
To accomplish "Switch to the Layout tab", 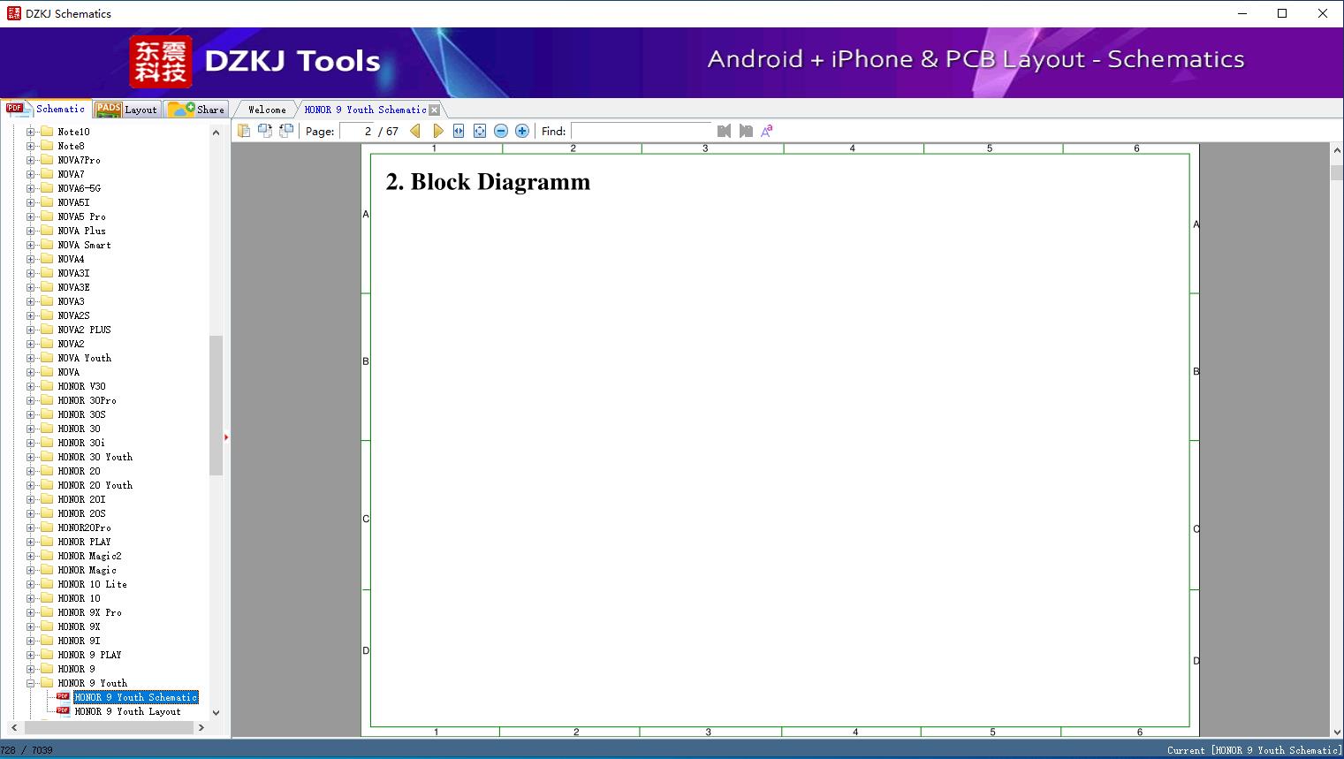I will pos(126,109).
